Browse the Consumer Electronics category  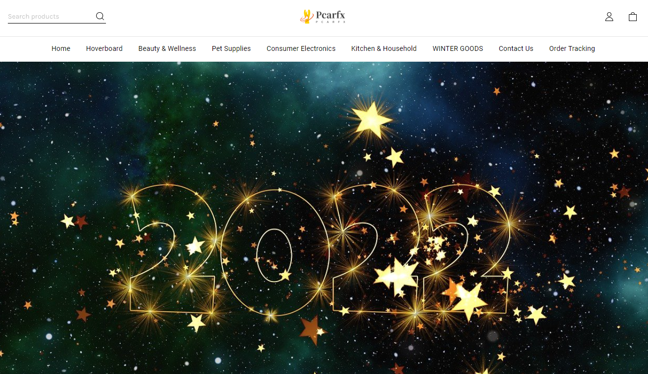click(x=301, y=48)
